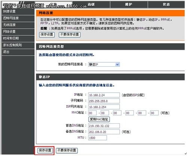
Task: Open the 状态 tab
Action: [x=166, y=4]
